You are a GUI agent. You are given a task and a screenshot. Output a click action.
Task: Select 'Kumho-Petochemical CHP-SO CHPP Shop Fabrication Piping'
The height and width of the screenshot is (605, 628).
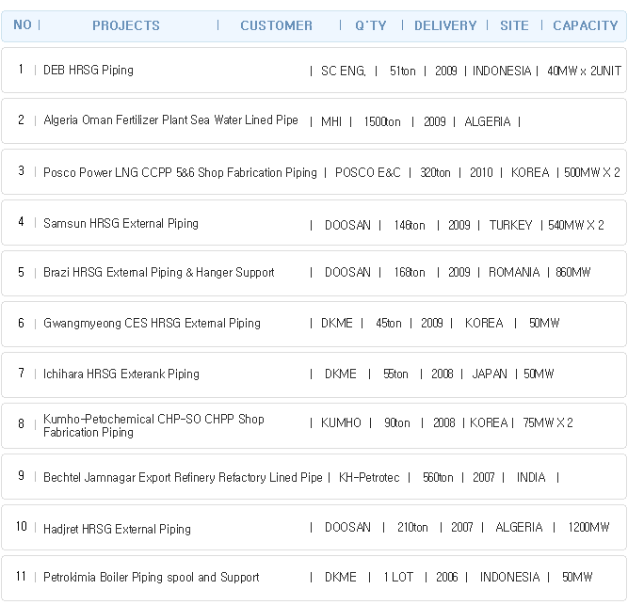click(x=153, y=425)
